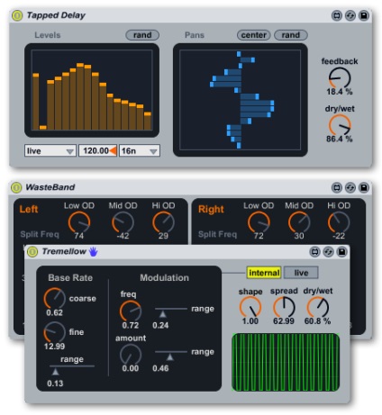Screen dimensions: 382x415
Task: Randomize Levels with the rand button
Action: coord(142,35)
